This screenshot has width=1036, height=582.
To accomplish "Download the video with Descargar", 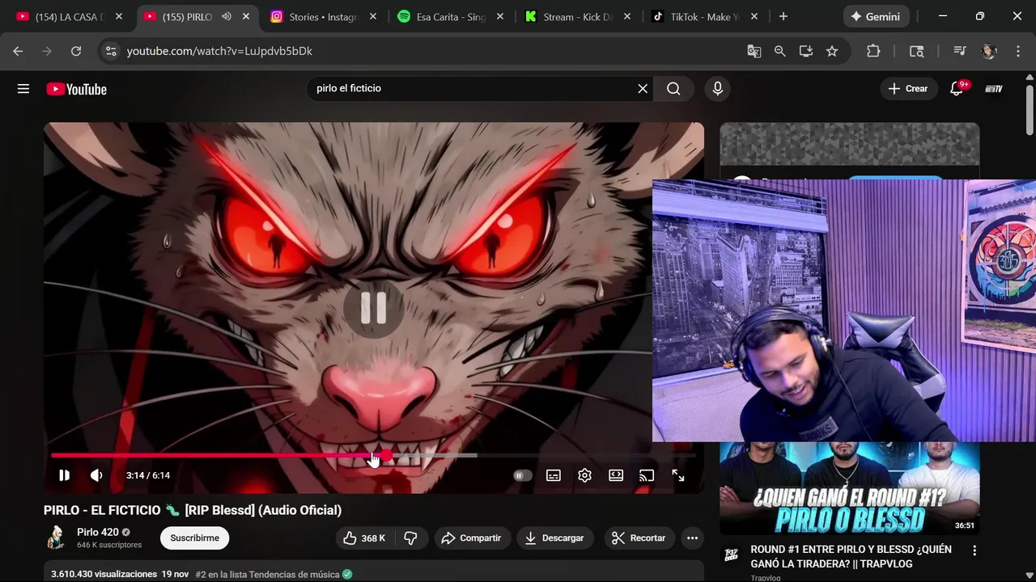I will (x=555, y=538).
